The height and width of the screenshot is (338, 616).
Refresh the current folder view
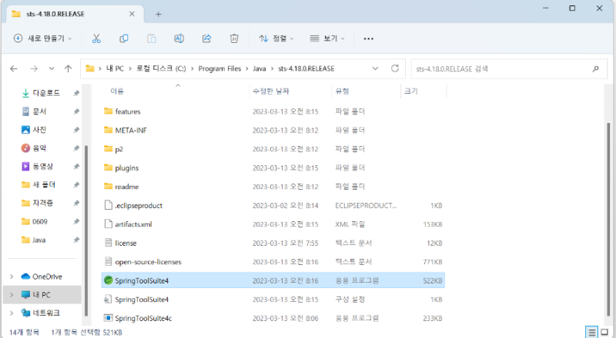tap(395, 68)
